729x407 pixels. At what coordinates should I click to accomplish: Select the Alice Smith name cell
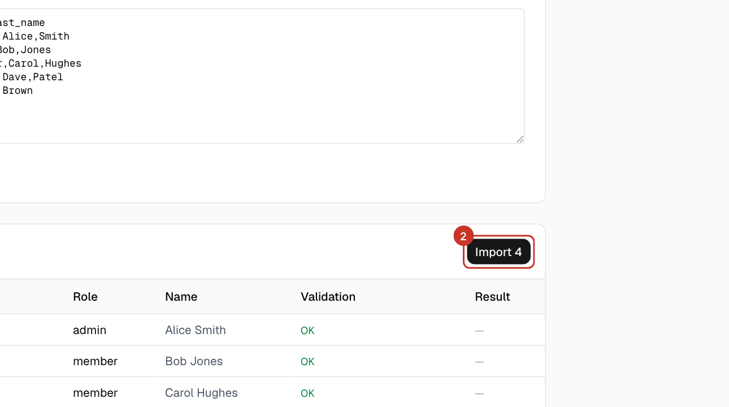pyautogui.click(x=196, y=330)
